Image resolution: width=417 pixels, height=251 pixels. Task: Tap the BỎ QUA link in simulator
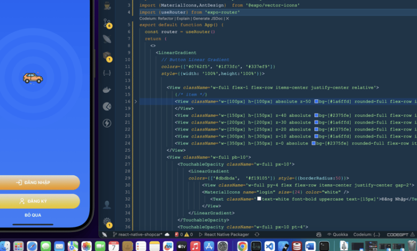point(33,215)
